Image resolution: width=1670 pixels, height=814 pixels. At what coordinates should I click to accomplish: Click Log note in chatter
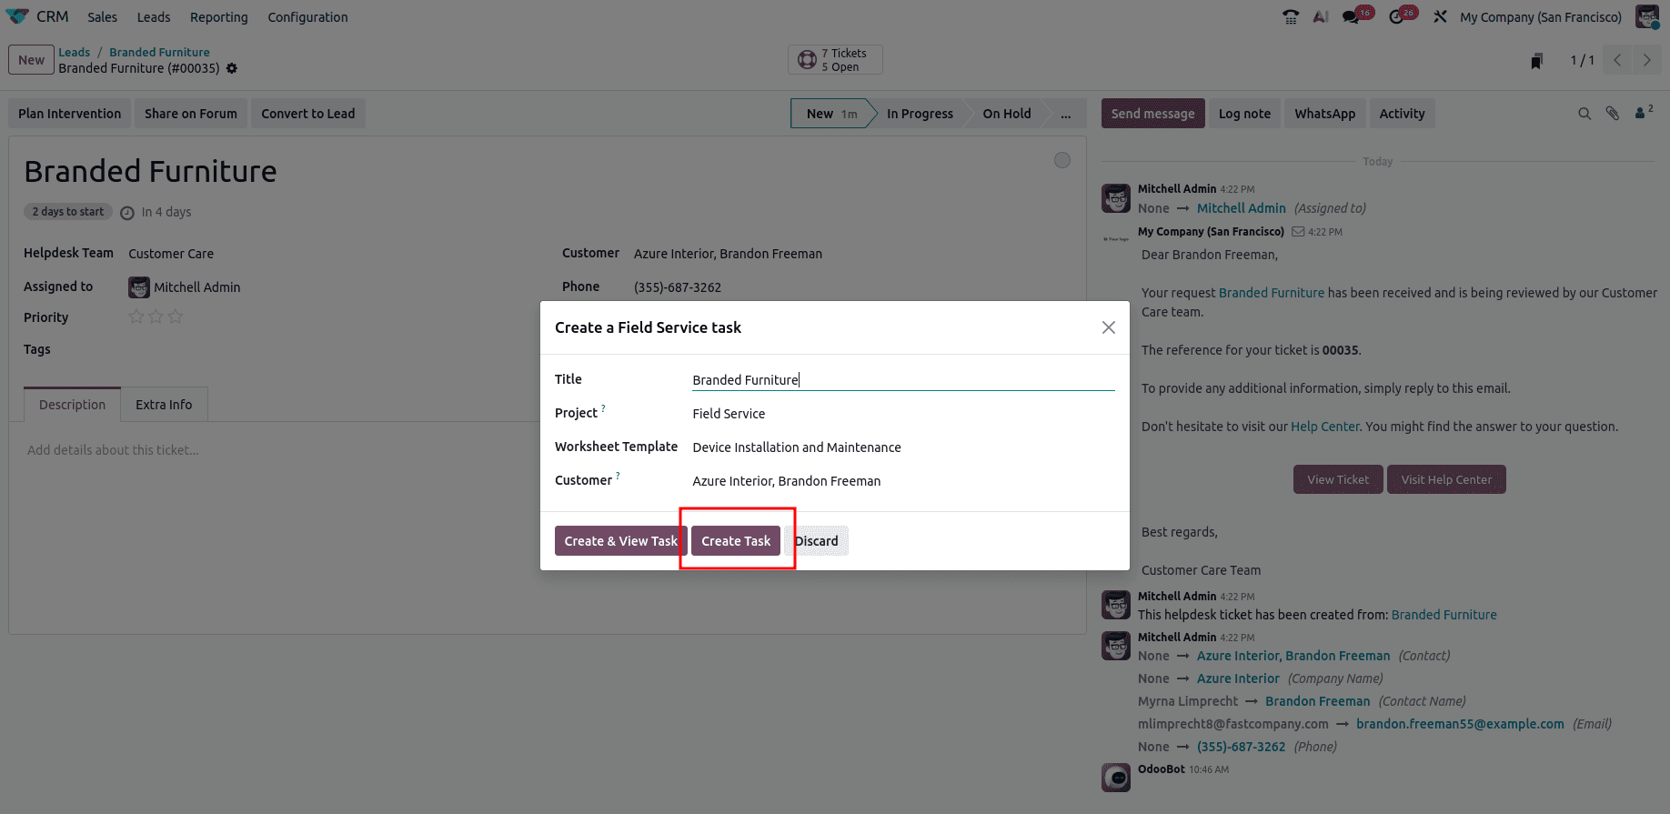[x=1243, y=114]
